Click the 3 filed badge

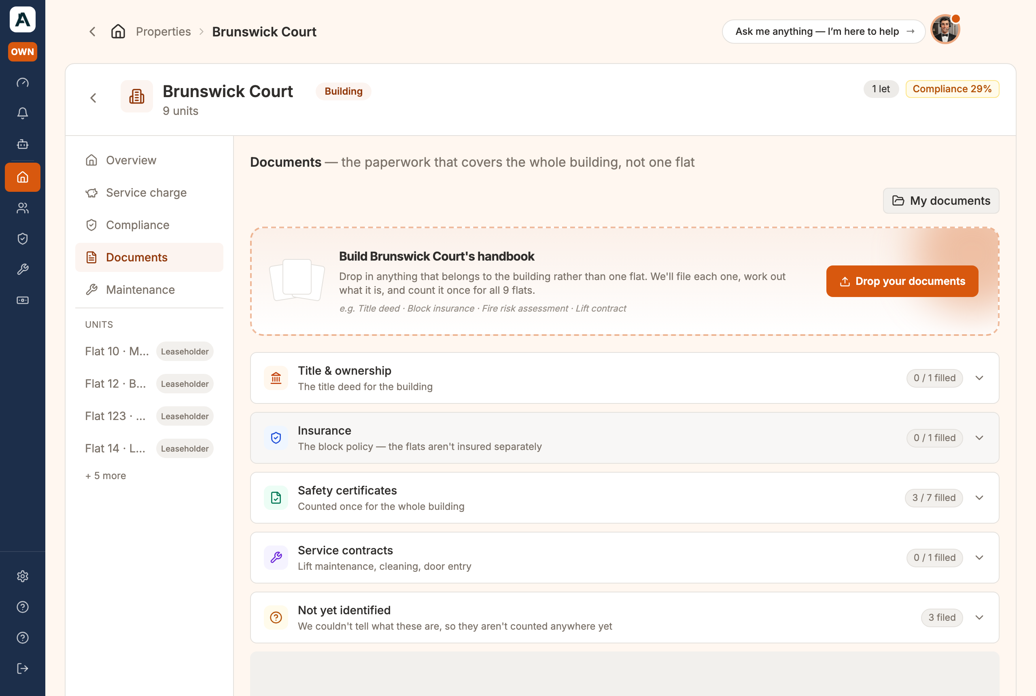click(x=942, y=617)
